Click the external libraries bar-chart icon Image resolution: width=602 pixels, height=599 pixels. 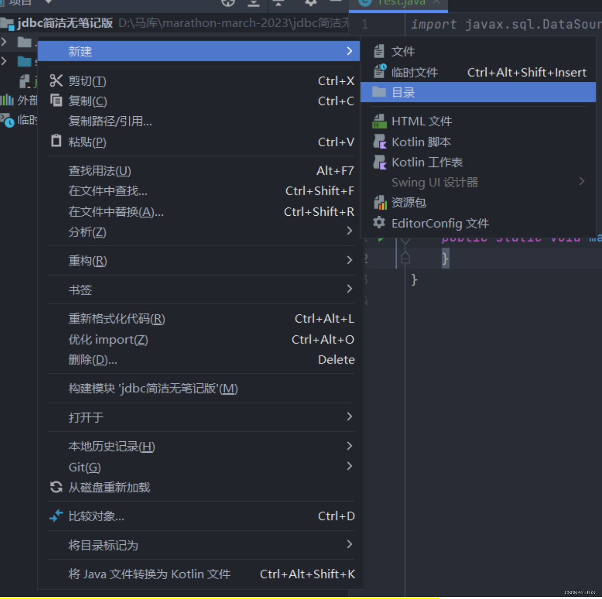pyautogui.click(x=7, y=100)
